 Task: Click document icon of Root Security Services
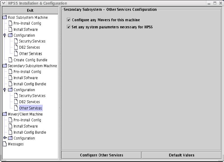point(16,41)
